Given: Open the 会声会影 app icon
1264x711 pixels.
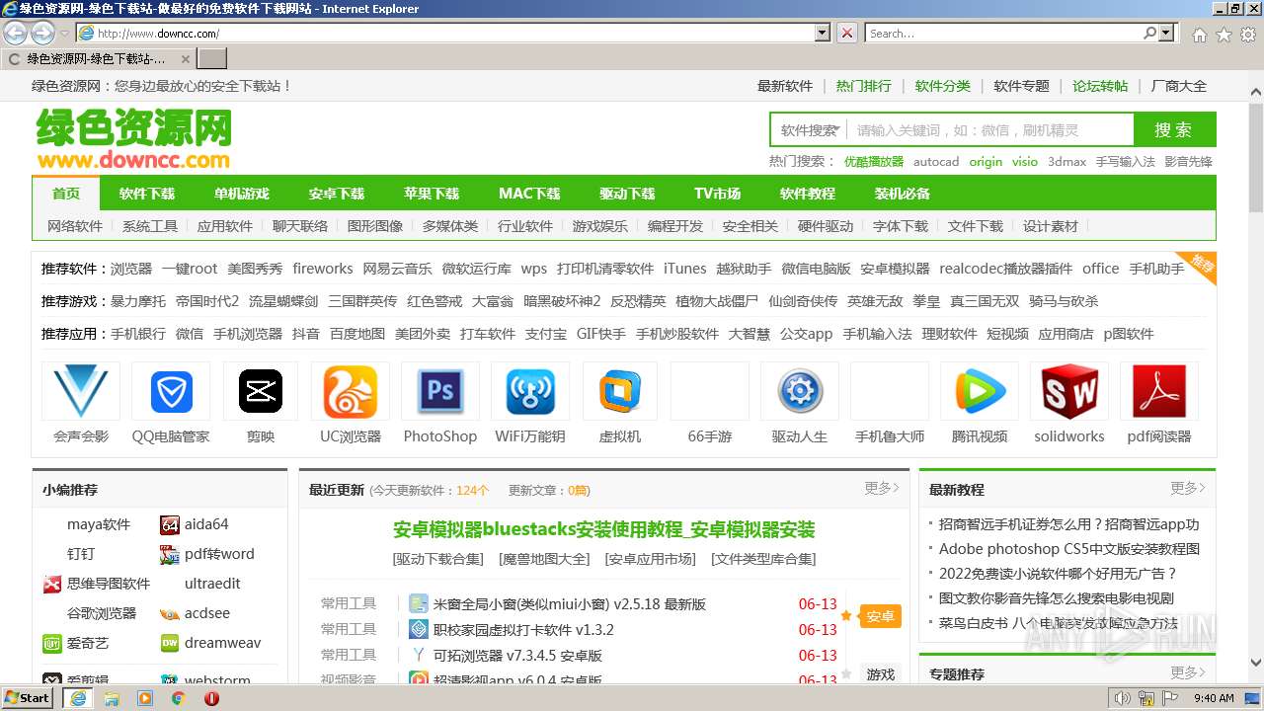Looking at the screenshot, I should (81, 392).
